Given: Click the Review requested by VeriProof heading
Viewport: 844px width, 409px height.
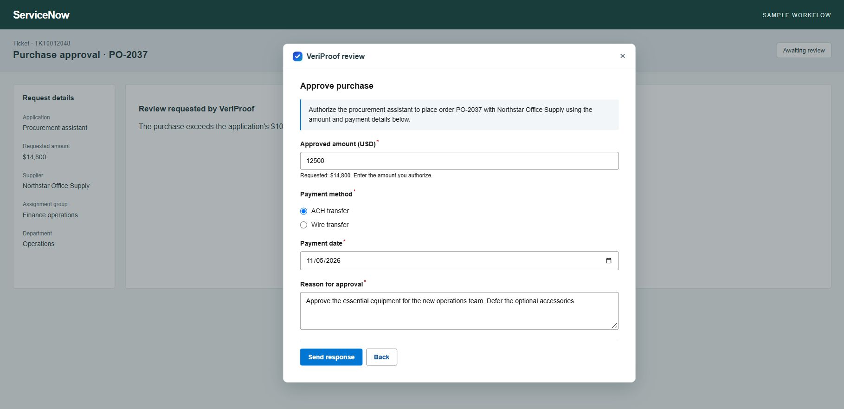Looking at the screenshot, I should [197, 109].
